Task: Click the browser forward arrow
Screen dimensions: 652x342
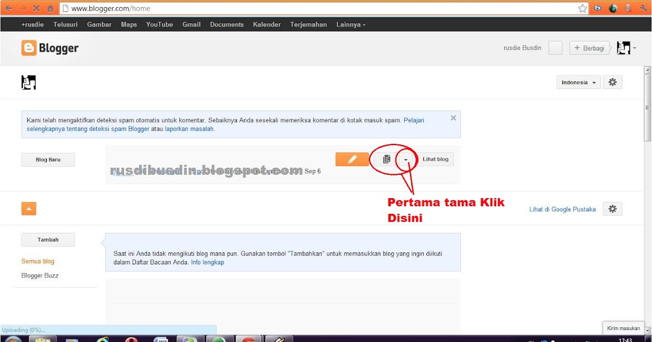Action: pyautogui.click(x=22, y=8)
